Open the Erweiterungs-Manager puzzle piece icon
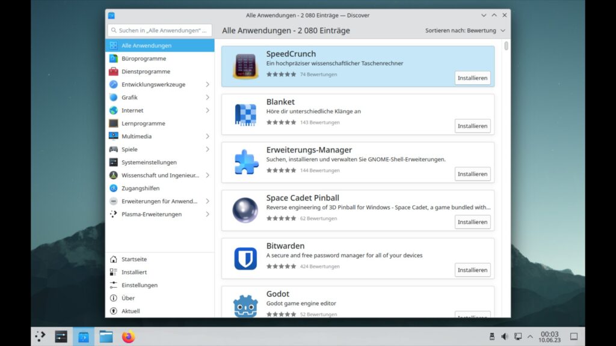 click(x=246, y=162)
